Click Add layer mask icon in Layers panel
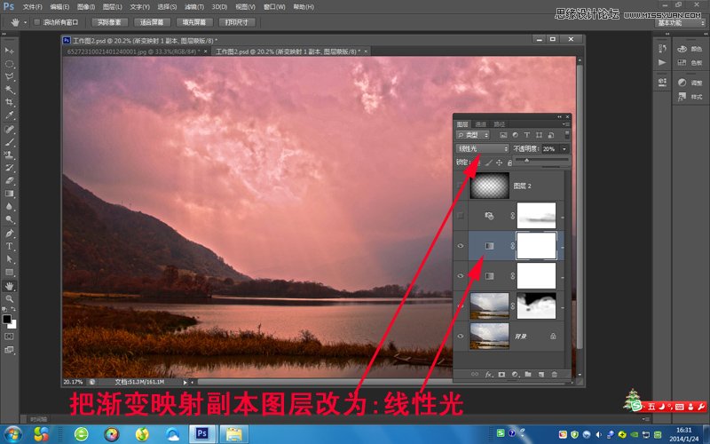 point(501,375)
